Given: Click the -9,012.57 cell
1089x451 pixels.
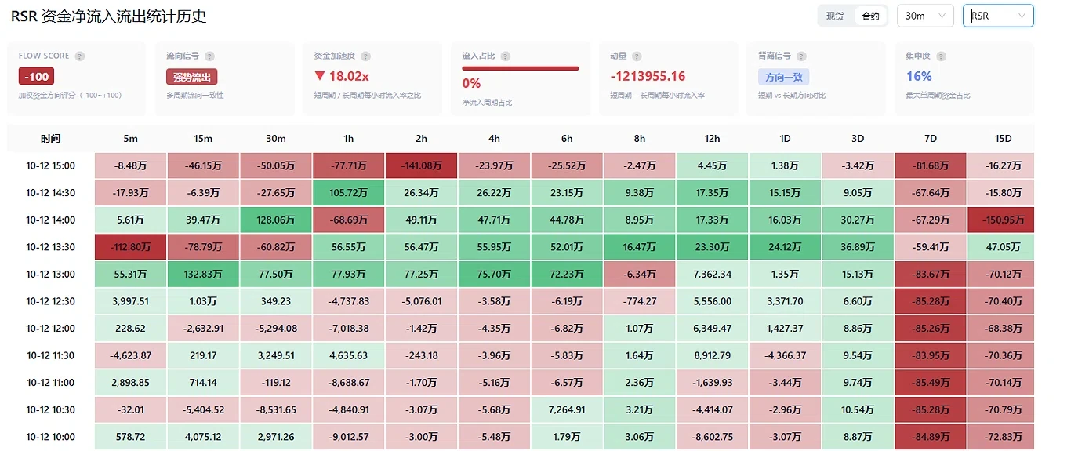Looking at the screenshot, I should click(348, 437).
